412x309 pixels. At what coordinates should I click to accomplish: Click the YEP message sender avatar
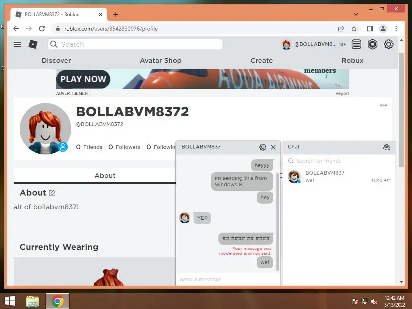[185, 218]
